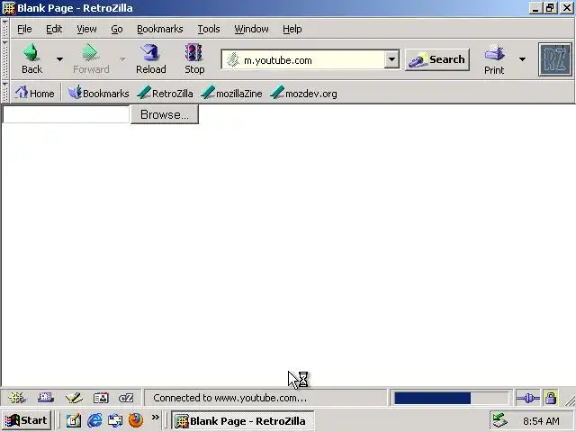
Task: Go back with the Back button
Action: [x=32, y=59]
